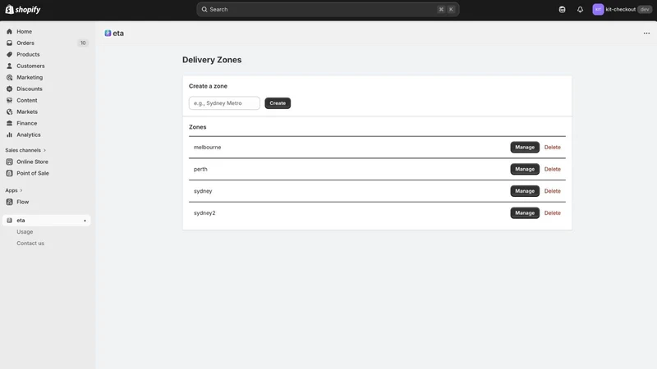Navigate to Customers
Screen dimensions: 657x369
coord(30,66)
